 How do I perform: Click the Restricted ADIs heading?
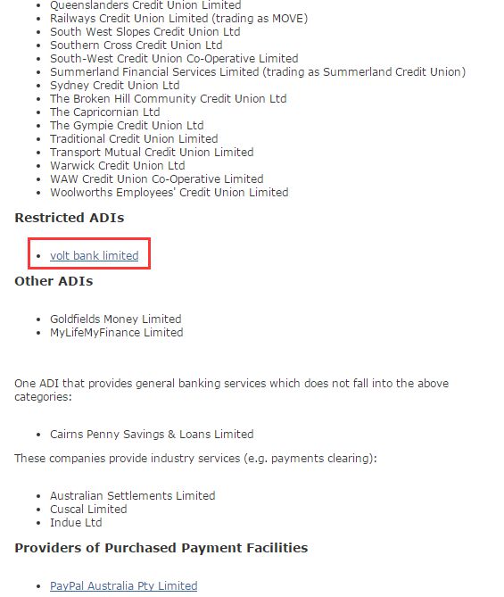[x=70, y=218]
